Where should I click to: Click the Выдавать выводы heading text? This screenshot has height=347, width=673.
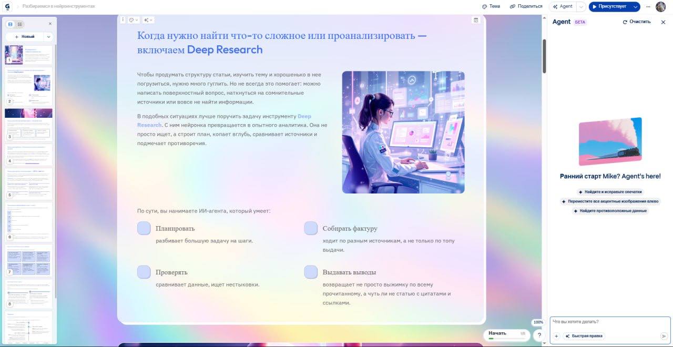[350, 272]
